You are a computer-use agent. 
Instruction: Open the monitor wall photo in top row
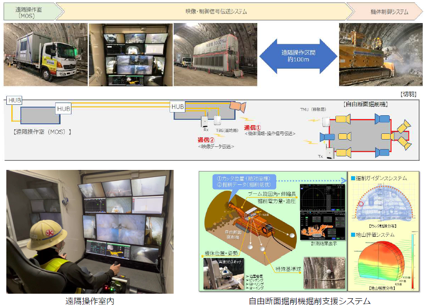click(131, 55)
